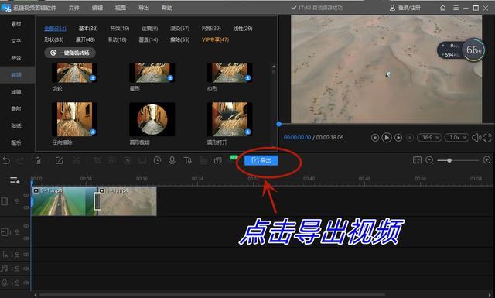This screenshot has width=495, height=298.
Task: Switch to the 滤镜 sidebar tab
Action: point(16,92)
